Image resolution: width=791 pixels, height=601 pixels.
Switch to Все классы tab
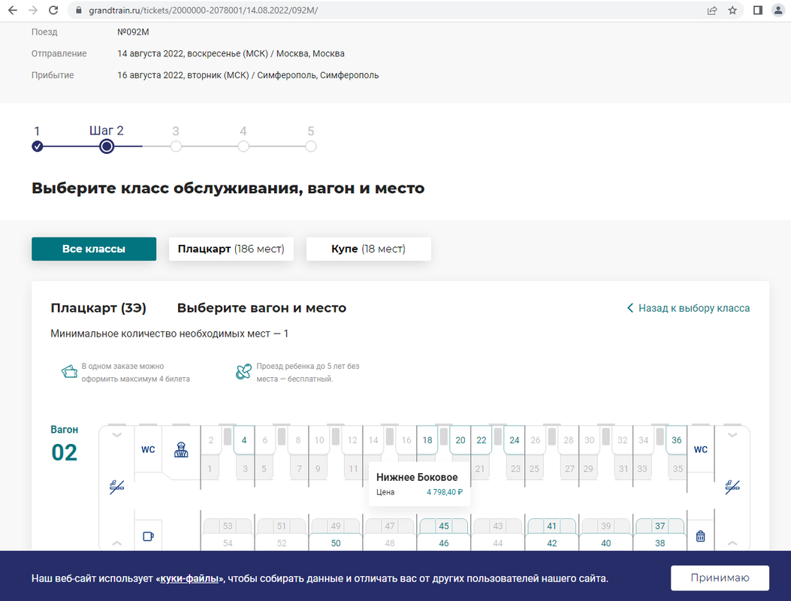coord(94,249)
